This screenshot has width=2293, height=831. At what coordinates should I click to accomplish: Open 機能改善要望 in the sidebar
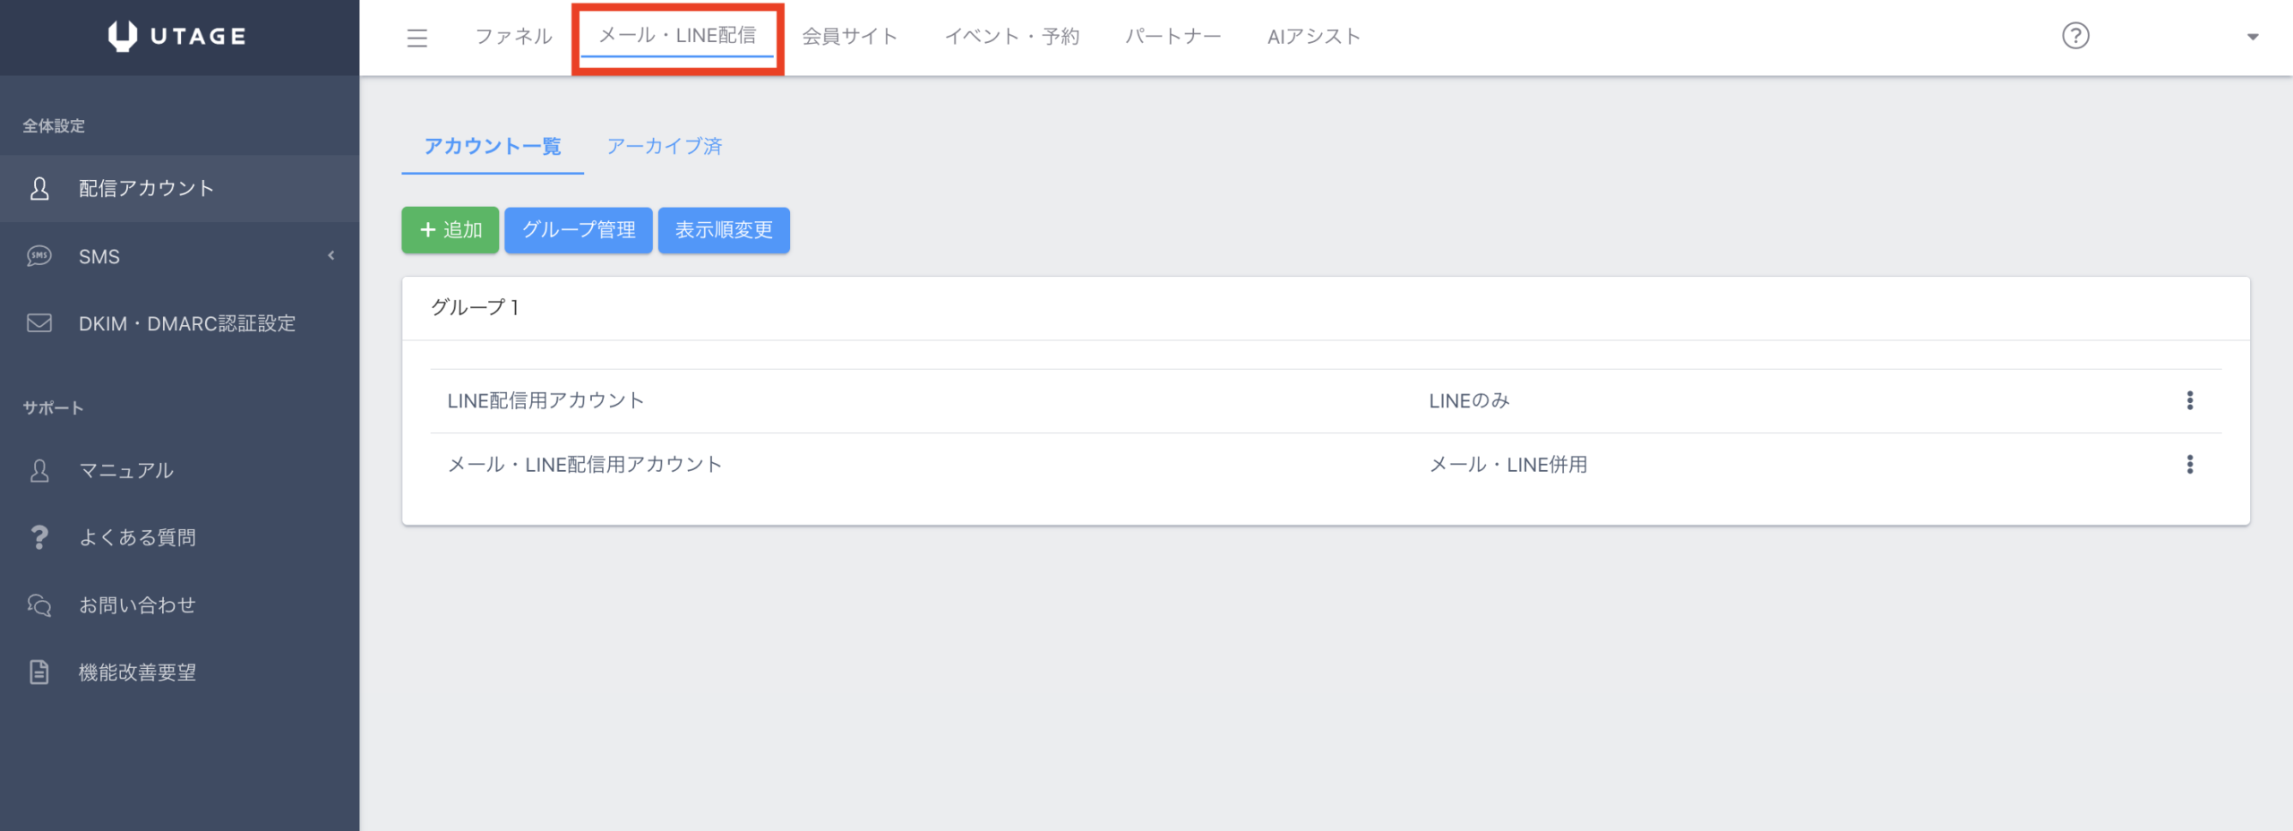point(137,673)
